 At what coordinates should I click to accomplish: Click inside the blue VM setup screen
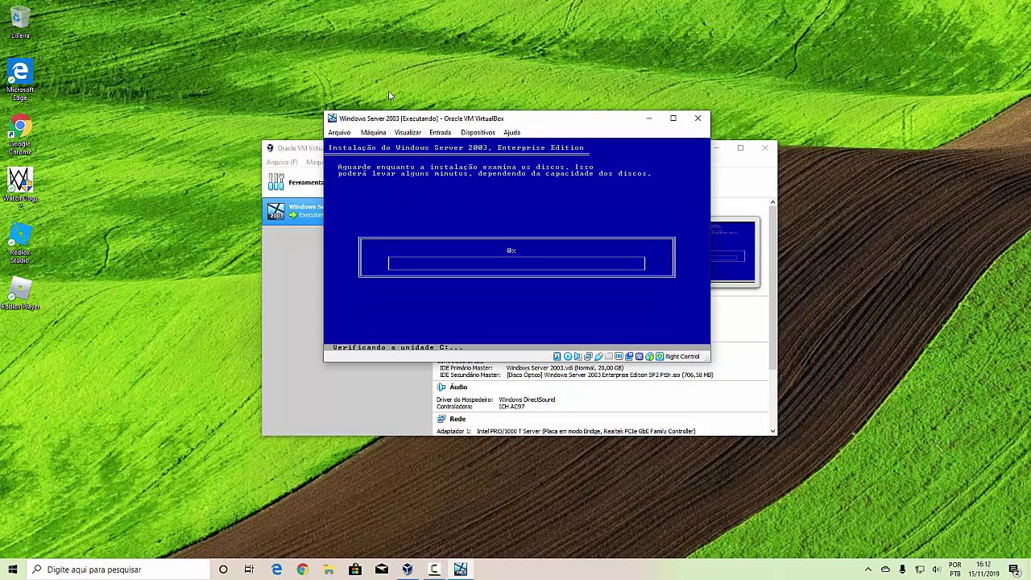click(x=516, y=244)
